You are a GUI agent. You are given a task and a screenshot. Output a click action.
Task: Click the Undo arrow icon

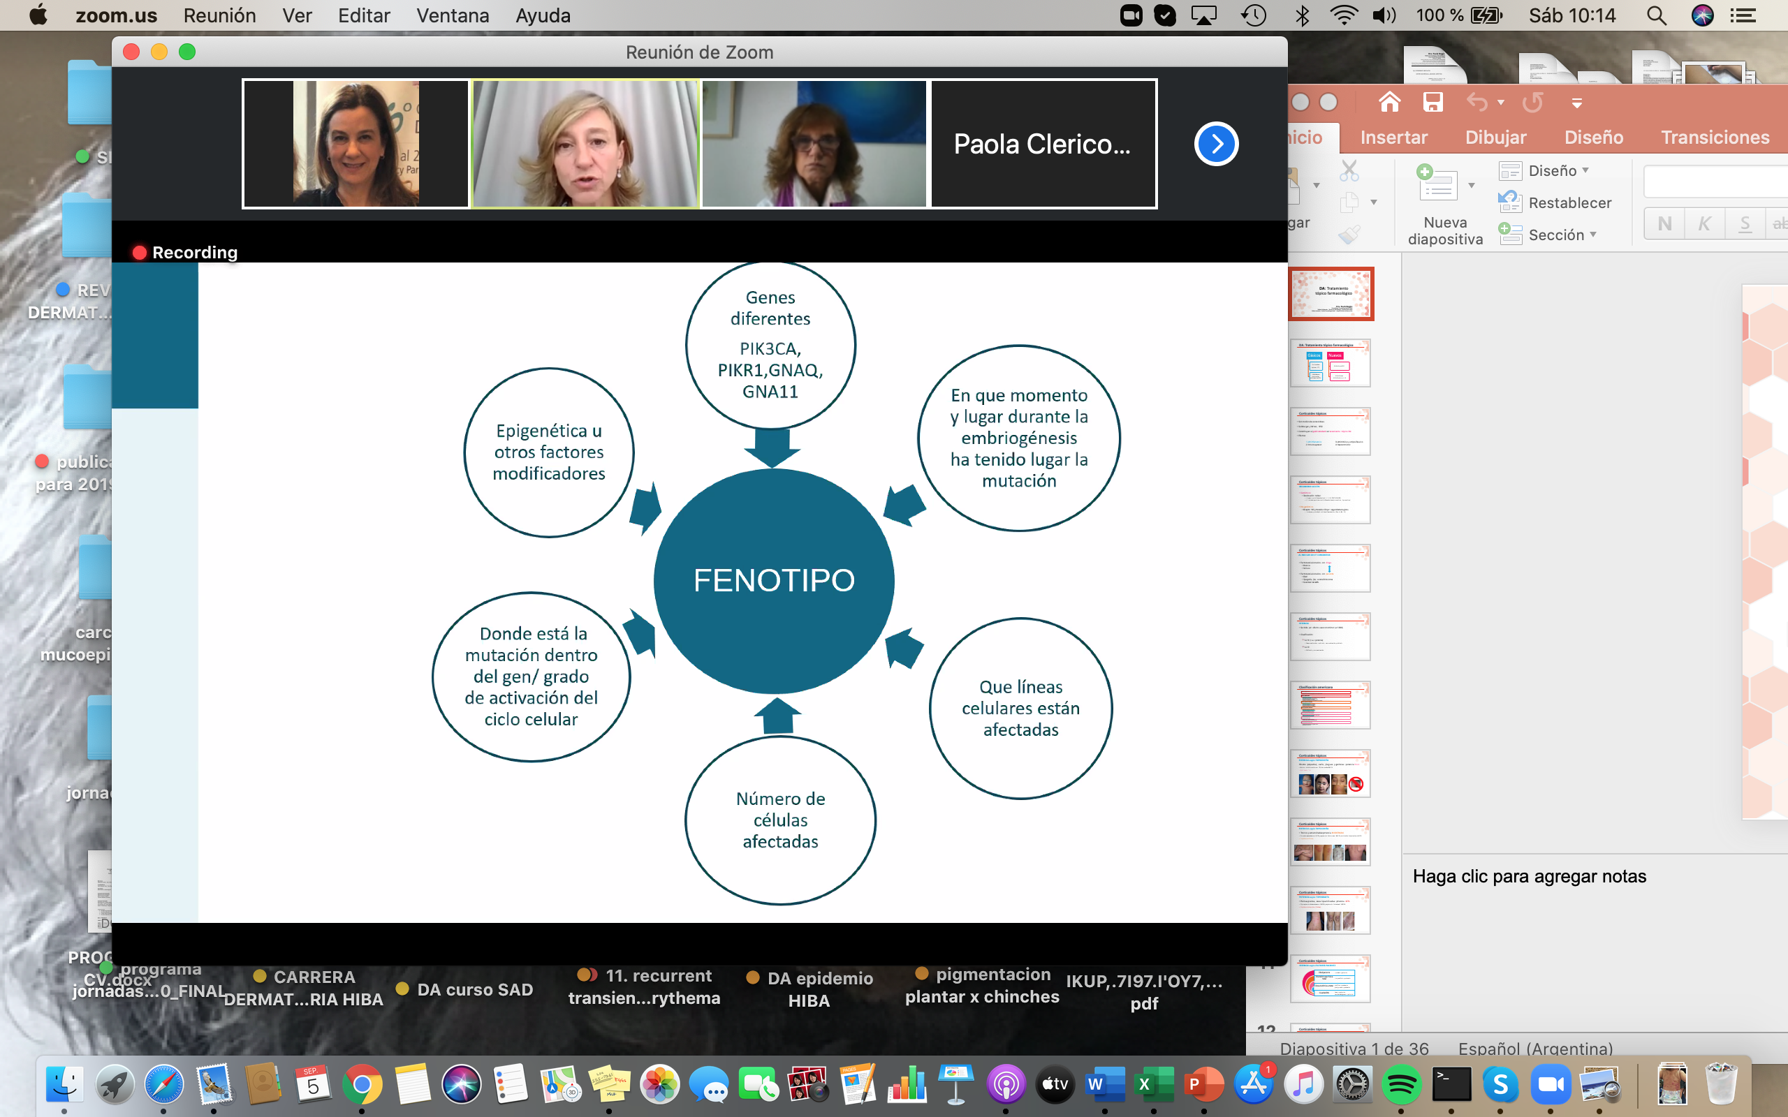coord(1476,102)
